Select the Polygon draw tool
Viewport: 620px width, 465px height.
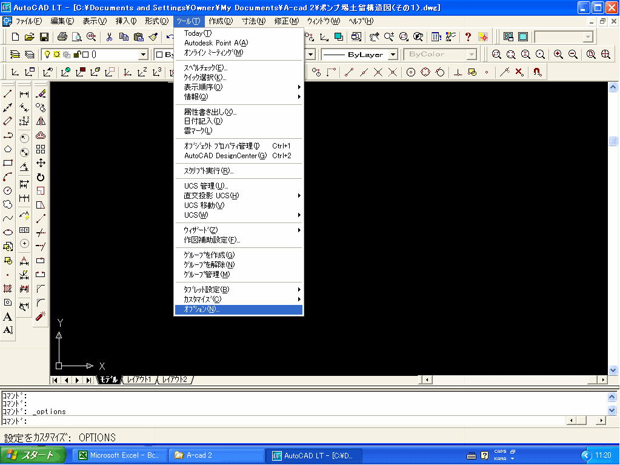pyautogui.click(x=7, y=149)
